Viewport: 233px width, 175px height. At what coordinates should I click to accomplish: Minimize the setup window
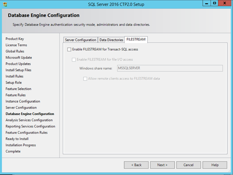207,3
